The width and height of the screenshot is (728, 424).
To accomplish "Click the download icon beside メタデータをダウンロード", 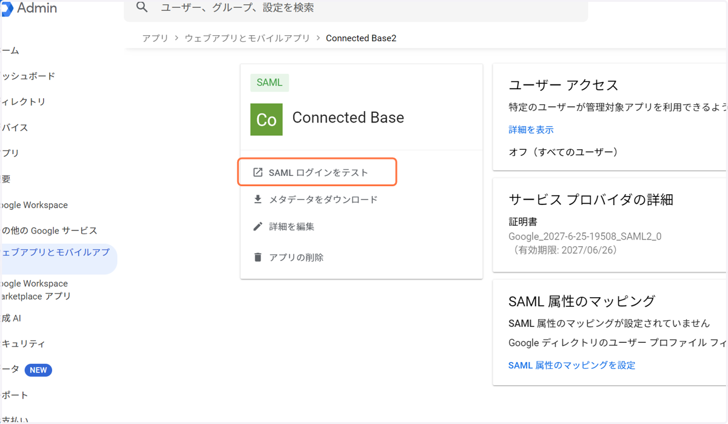I will tap(258, 199).
